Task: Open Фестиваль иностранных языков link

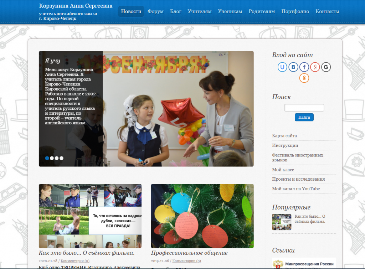Action: (x=298, y=157)
